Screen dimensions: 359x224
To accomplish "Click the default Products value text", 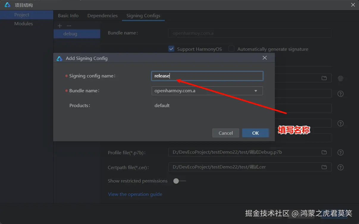I will point(162,105).
